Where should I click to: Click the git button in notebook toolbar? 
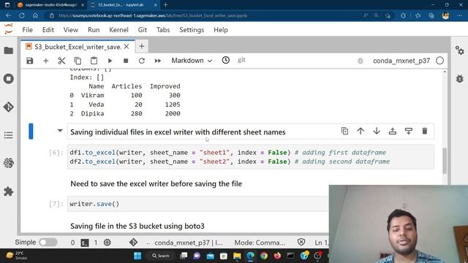coord(241,60)
